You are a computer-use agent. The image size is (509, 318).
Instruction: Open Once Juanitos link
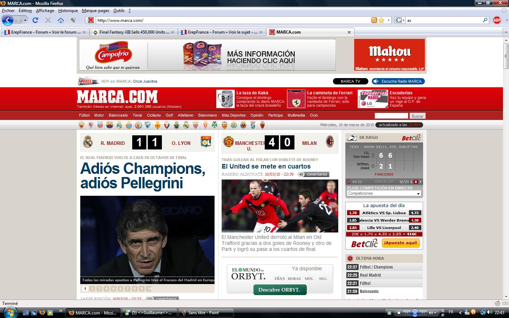pos(145,81)
